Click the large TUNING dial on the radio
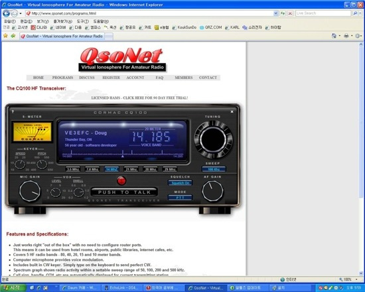This screenshot has height=292, width=365. (x=213, y=139)
